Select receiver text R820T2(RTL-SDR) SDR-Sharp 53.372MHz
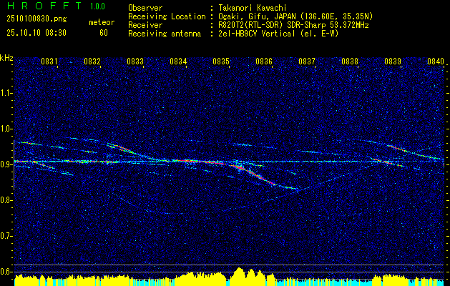This screenshot has height=286, width=450. pos(293,25)
